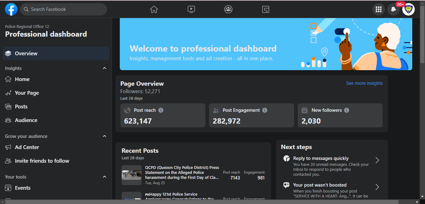
Task: Open Home under Insights
Action: click(56, 79)
